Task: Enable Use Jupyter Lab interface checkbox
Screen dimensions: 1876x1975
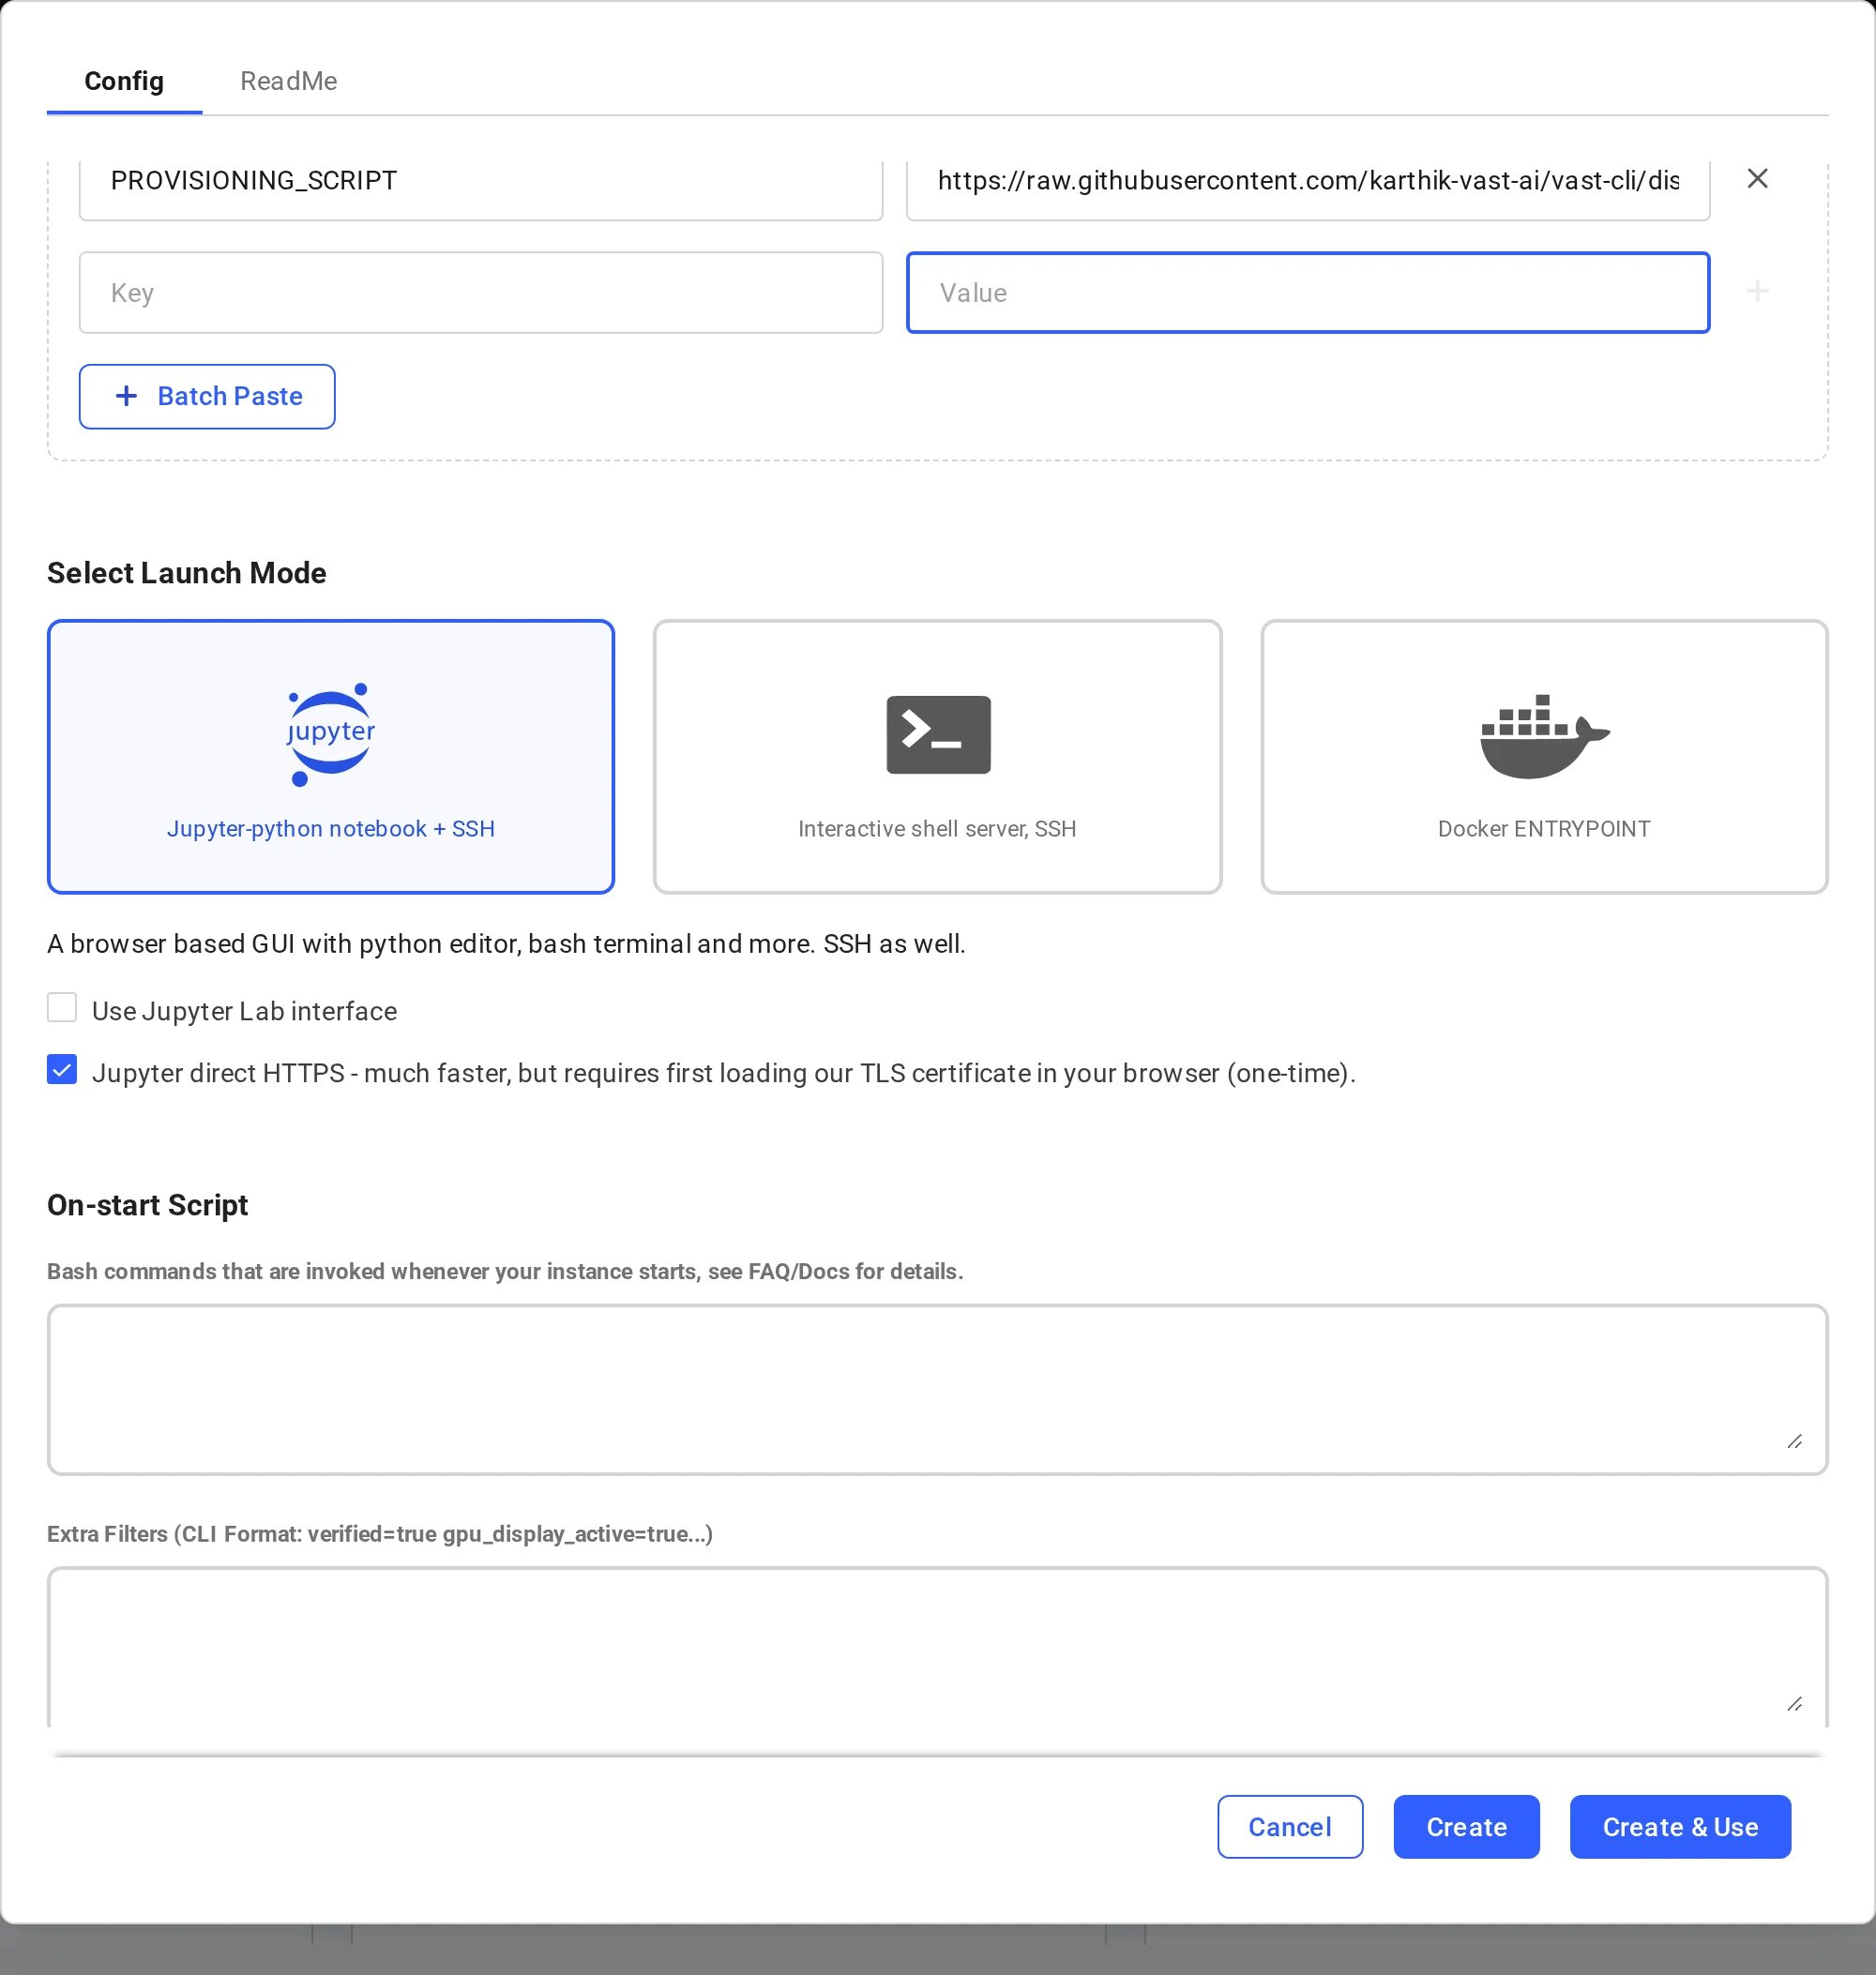Action: tap(62, 1008)
